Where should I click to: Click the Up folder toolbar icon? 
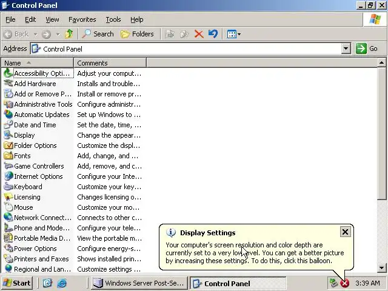pyautogui.click(x=69, y=34)
